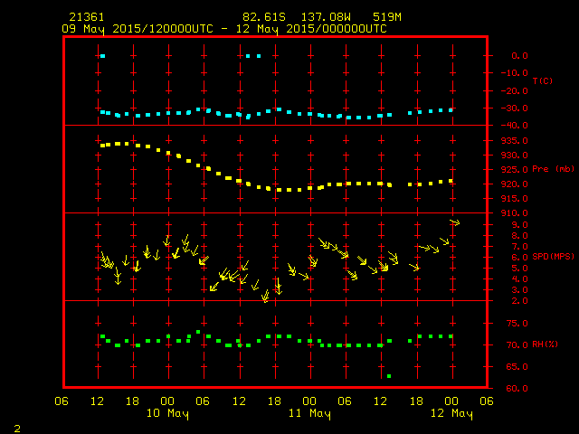
Task: Click the 00 hour label above 11 May
Action: pos(309,401)
